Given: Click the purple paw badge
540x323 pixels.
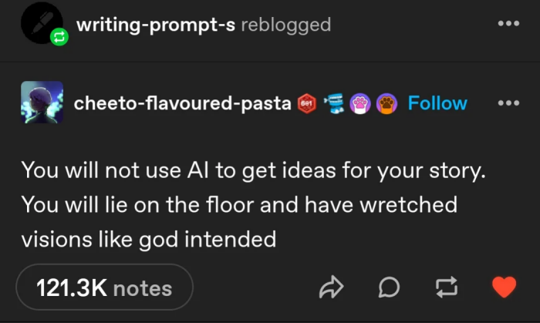Looking at the screenshot, I should click(361, 104).
